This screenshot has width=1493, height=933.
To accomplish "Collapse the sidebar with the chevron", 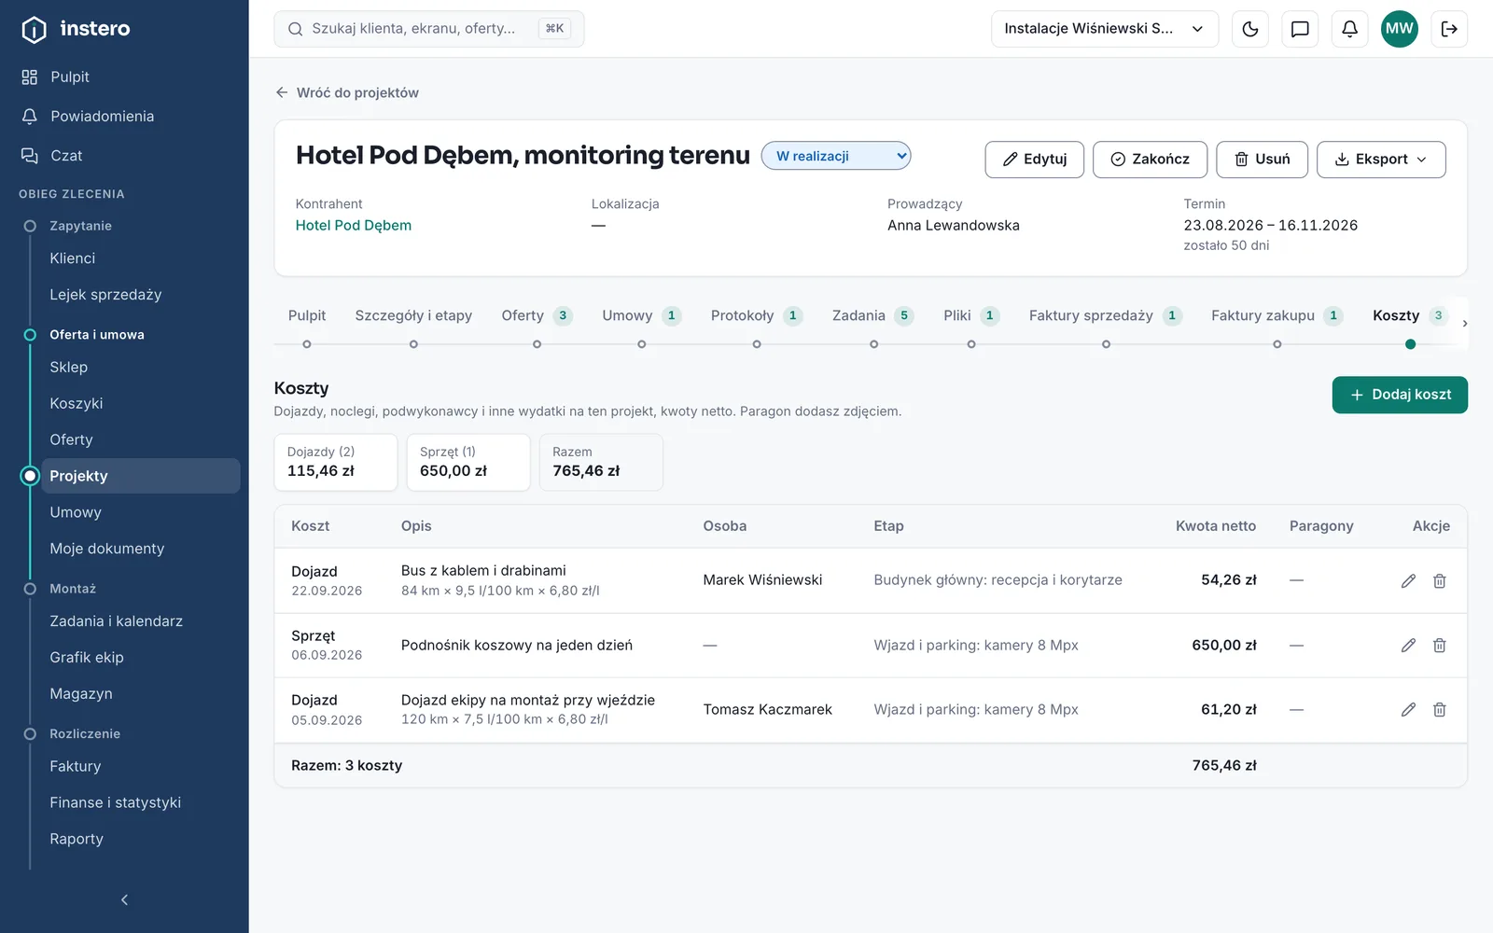I will coord(124,899).
